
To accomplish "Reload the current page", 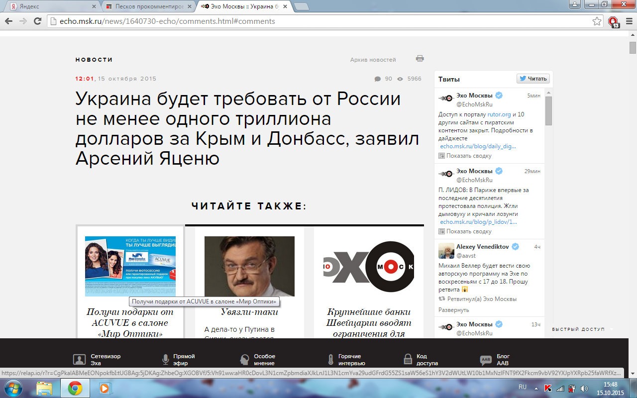I will [x=37, y=21].
